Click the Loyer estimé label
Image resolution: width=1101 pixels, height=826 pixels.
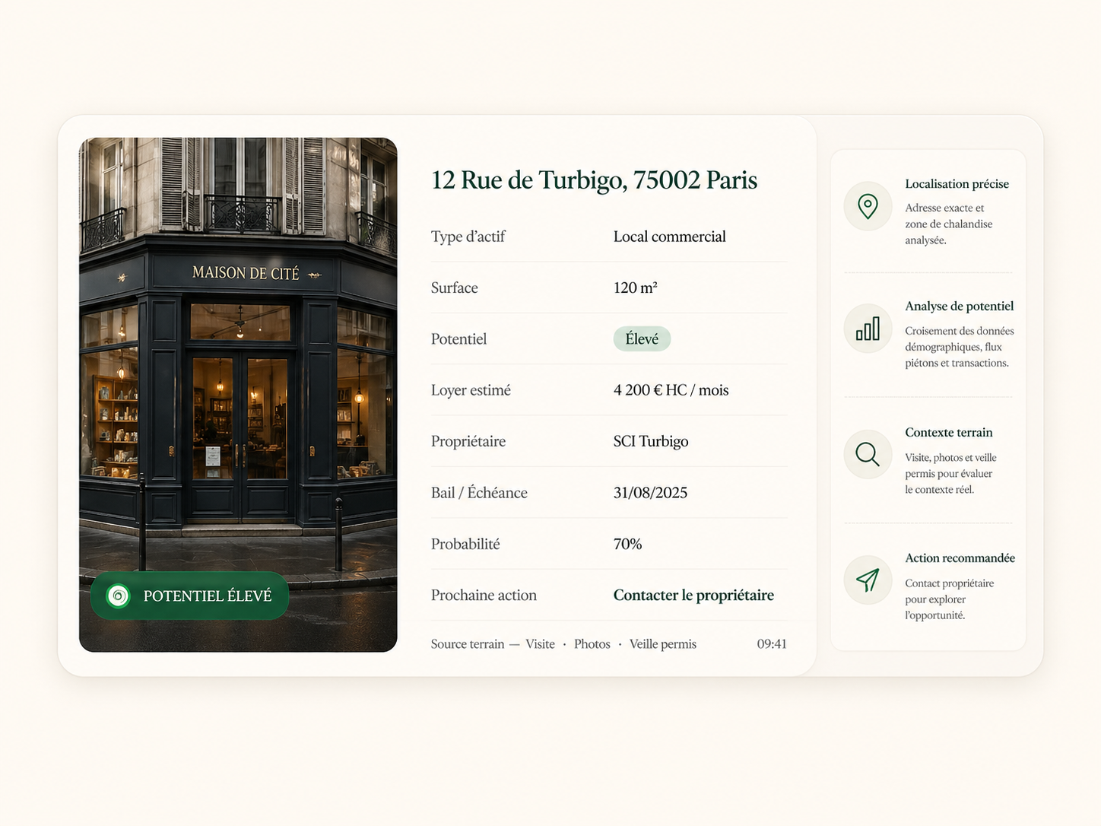[x=471, y=390]
